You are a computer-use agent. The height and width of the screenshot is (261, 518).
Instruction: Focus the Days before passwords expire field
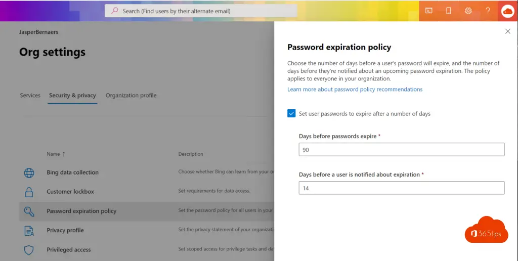point(402,150)
